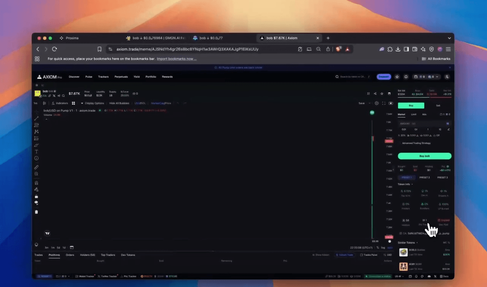Click Import bookmarks now link
Screen dimensions: 487x287
coord(177,59)
